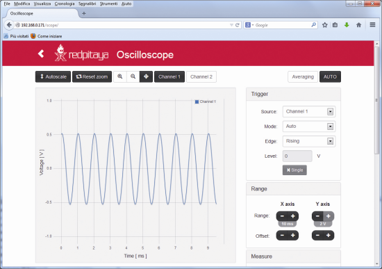Viewport: 382px width, 269px height.
Task: Open the Strumenti menu
Action: 108,3
